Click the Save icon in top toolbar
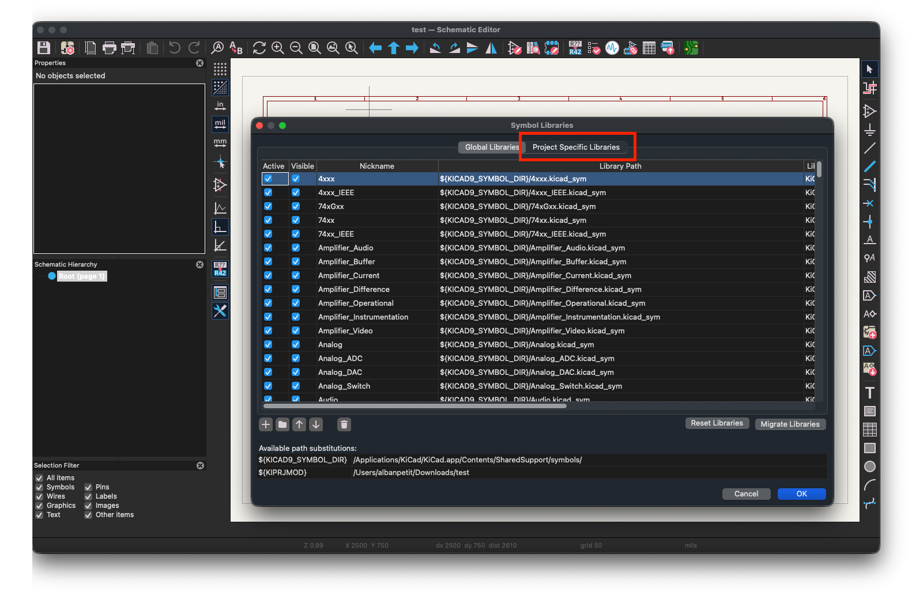 point(44,48)
